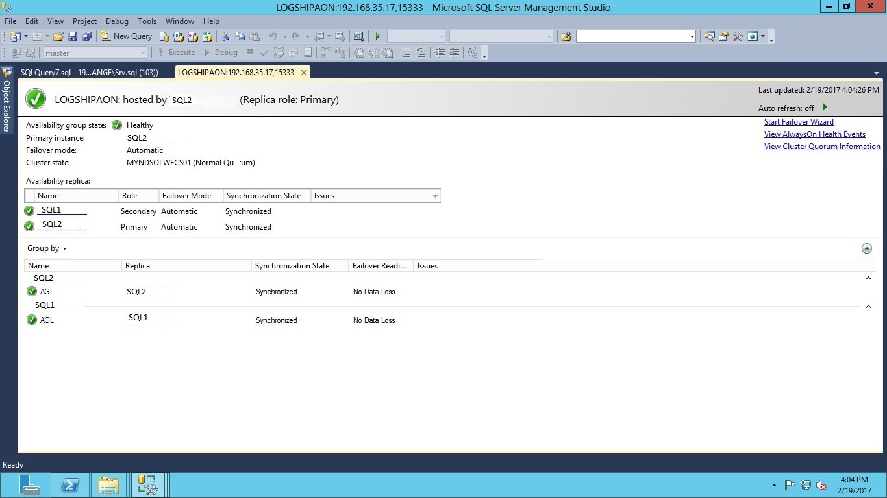Click the Undo arrow icon
Image resolution: width=887 pixels, height=498 pixels.
[x=273, y=36]
